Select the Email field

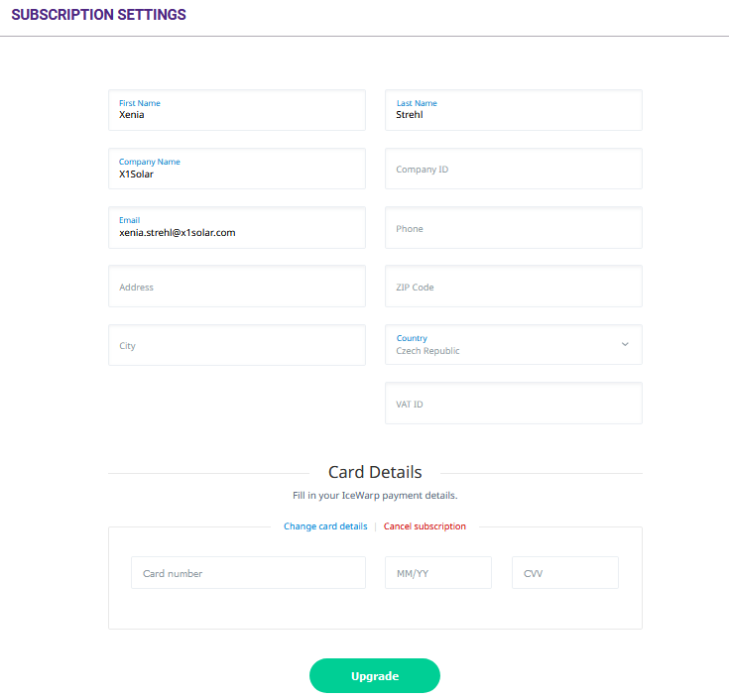237,228
